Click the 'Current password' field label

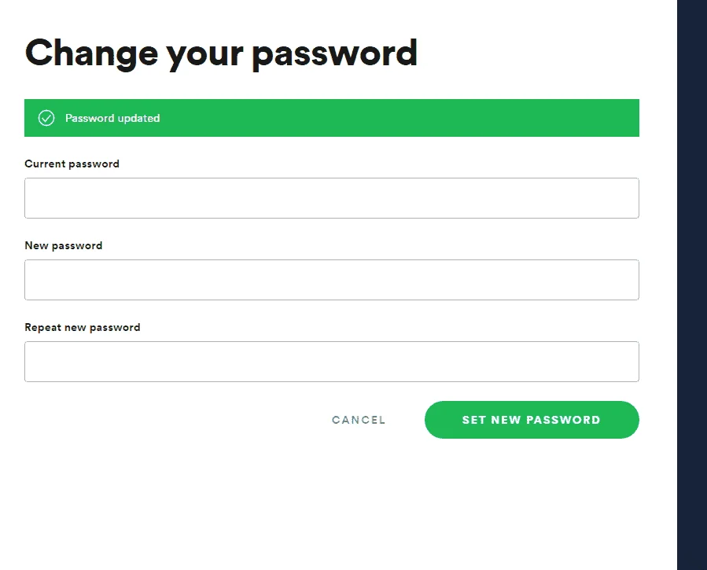(72, 164)
